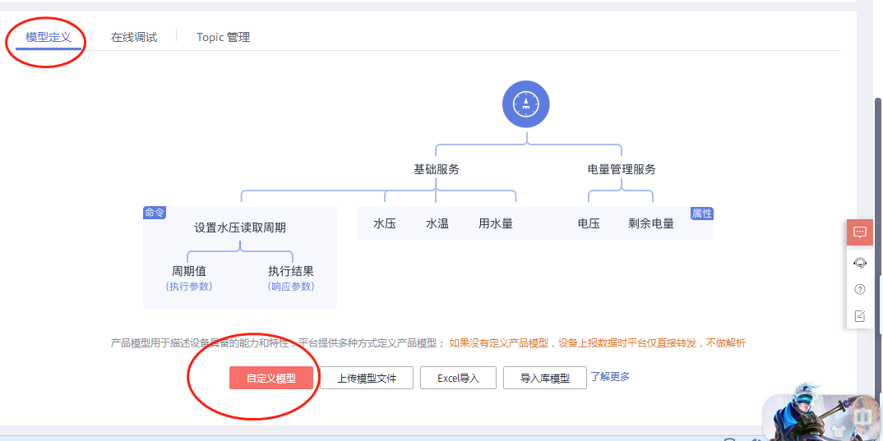Choose Excel导入 button
Screen dimensions: 883x441
(x=458, y=379)
